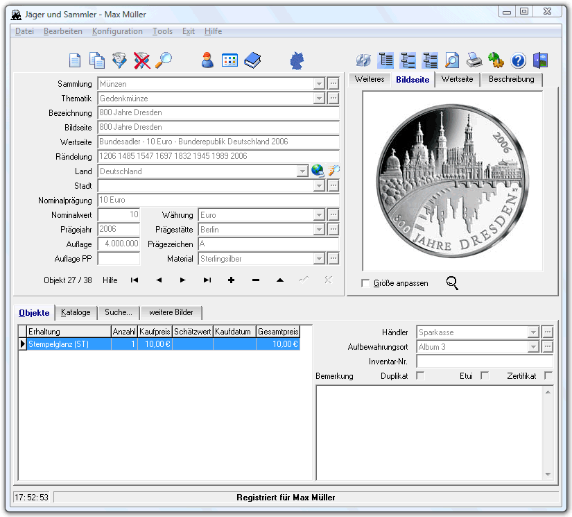Open the Händler dropdown
Viewport: 572px width, 517px height.
533,332
